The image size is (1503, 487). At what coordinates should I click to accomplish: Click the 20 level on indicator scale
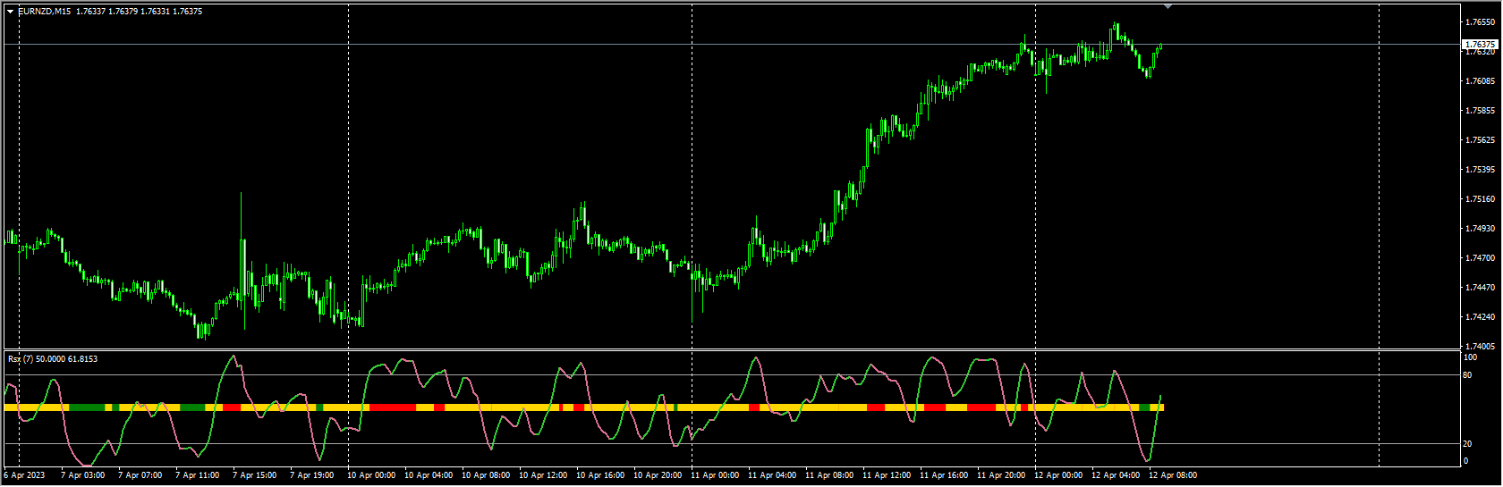pos(1467,444)
